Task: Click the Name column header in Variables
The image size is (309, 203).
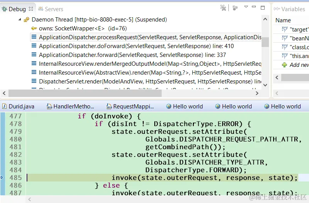Action: click(283, 20)
